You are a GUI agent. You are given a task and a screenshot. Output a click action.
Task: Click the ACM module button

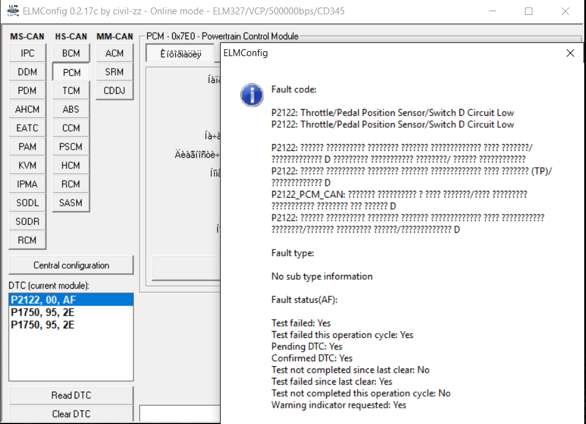(114, 54)
